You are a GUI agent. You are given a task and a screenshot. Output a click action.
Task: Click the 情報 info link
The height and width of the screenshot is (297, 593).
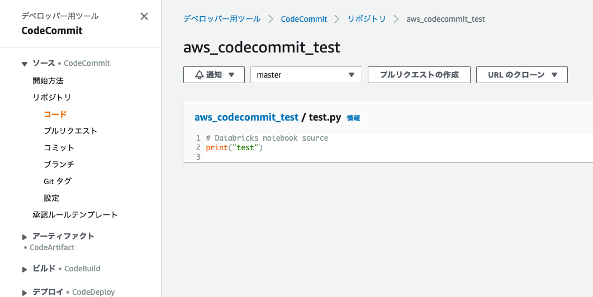point(353,118)
